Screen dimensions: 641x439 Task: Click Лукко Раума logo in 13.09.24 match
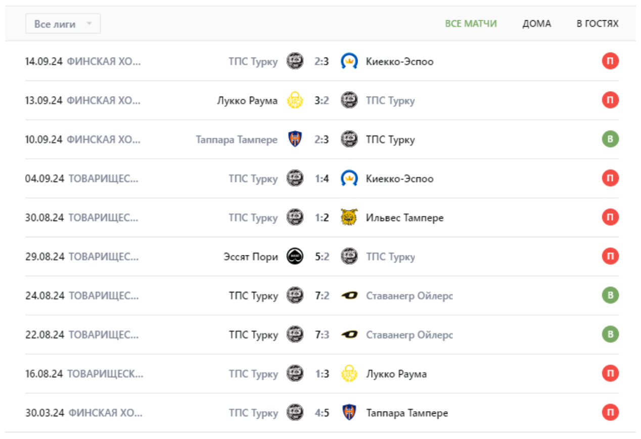pos(295,101)
